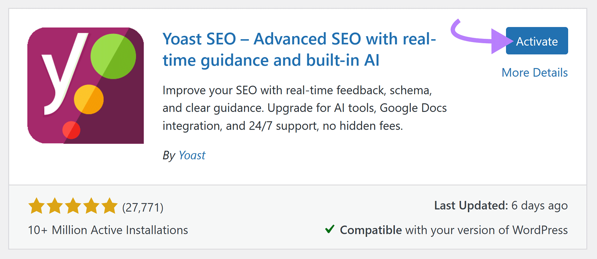The image size is (597, 259).
Task: Open More Details for Yoast SEO
Action: [534, 72]
